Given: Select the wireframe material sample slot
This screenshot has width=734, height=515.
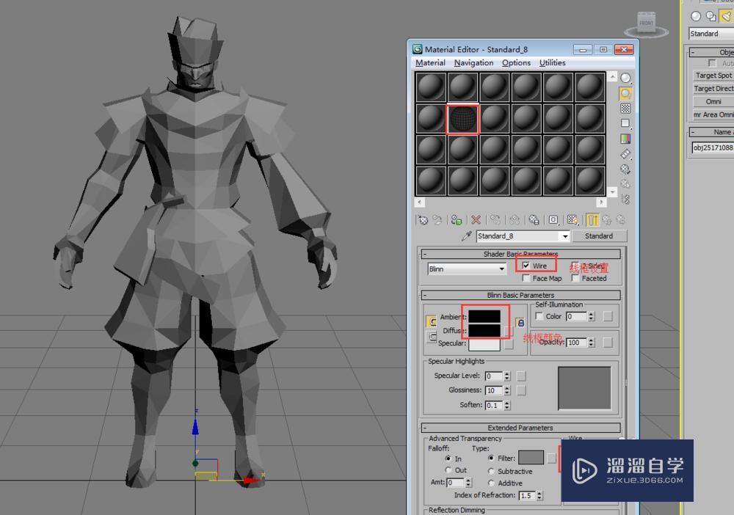Looking at the screenshot, I should coord(462,119).
